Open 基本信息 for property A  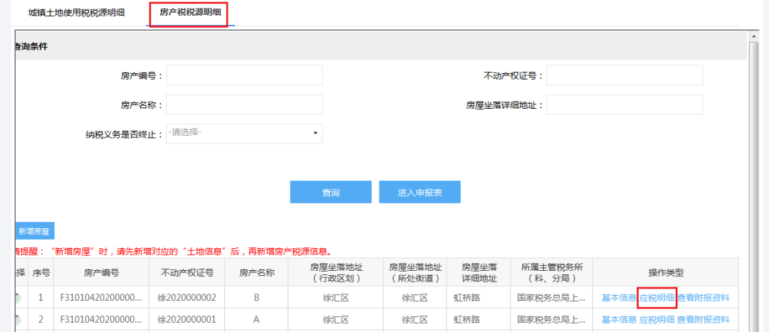click(x=619, y=320)
